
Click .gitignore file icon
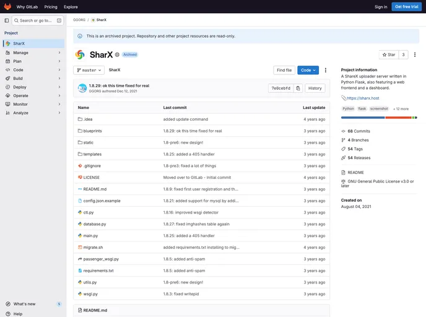point(80,166)
